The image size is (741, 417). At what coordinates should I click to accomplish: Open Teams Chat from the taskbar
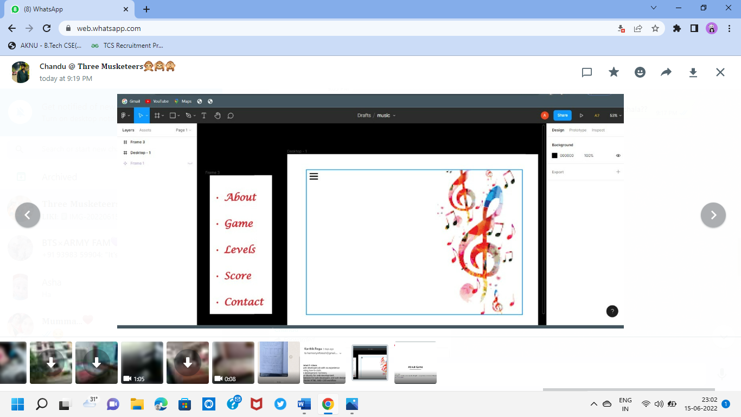[113, 404]
